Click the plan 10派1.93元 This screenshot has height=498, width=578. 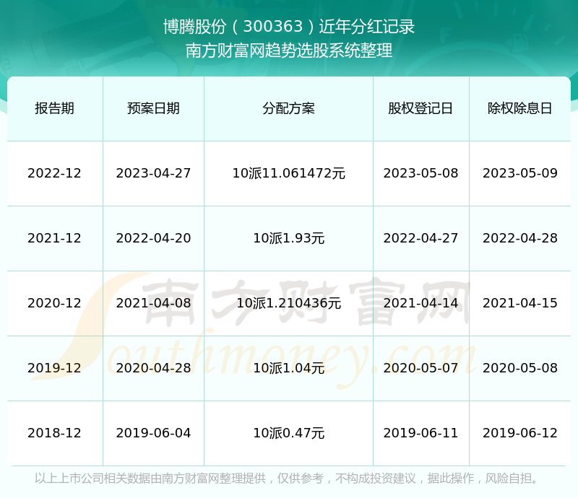tap(288, 238)
